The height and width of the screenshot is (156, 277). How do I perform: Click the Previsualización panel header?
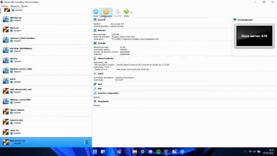point(245,20)
